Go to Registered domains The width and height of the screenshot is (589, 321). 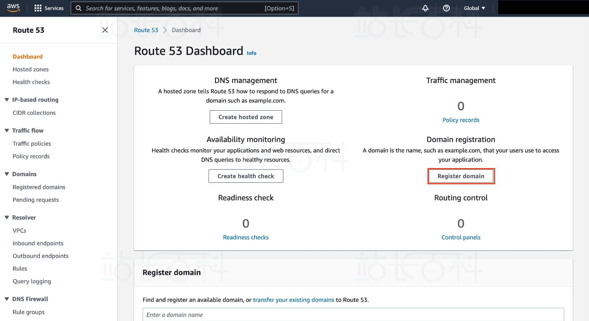click(39, 187)
